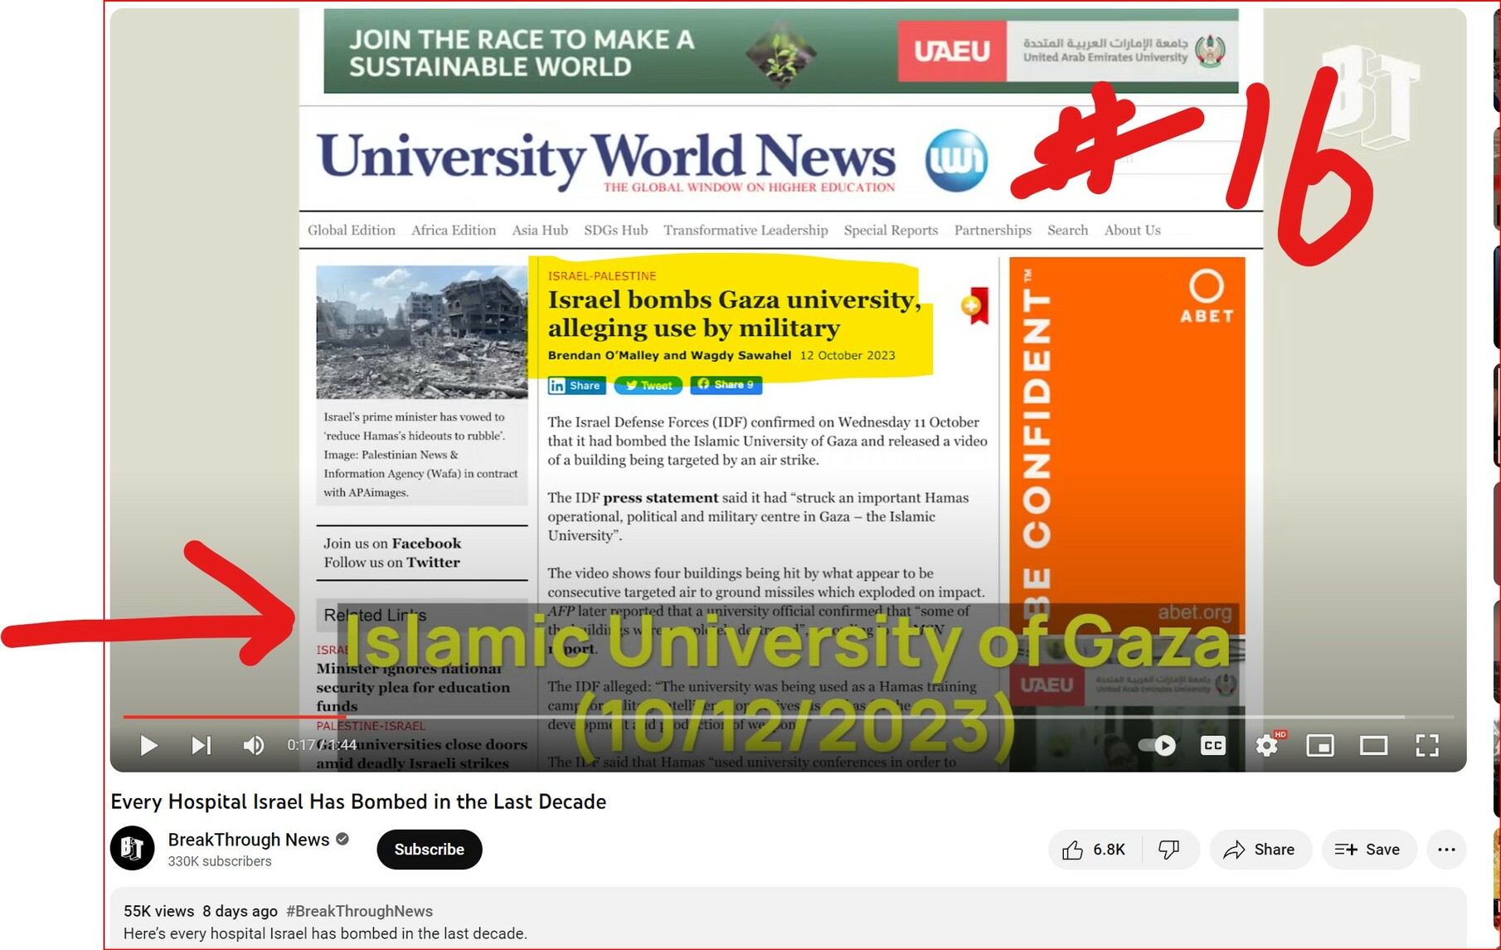Toggle closed captions CC button
This screenshot has height=950, width=1501.
[1212, 745]
